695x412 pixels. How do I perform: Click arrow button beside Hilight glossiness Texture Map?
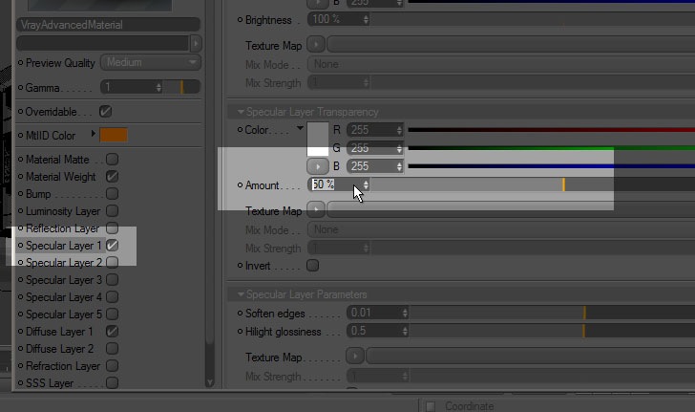(x=355, y=356)
